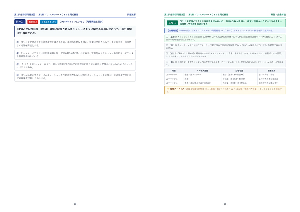
Task: Click page number - 11 -
Action: click(x=225, y=204)
